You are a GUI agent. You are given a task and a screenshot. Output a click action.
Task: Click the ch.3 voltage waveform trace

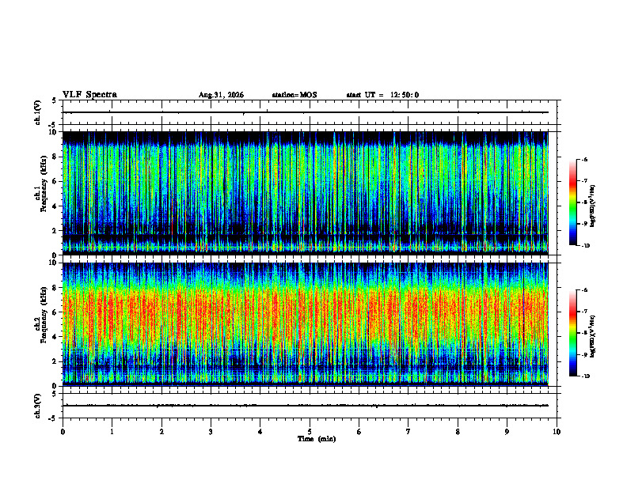tap(306, 406)
